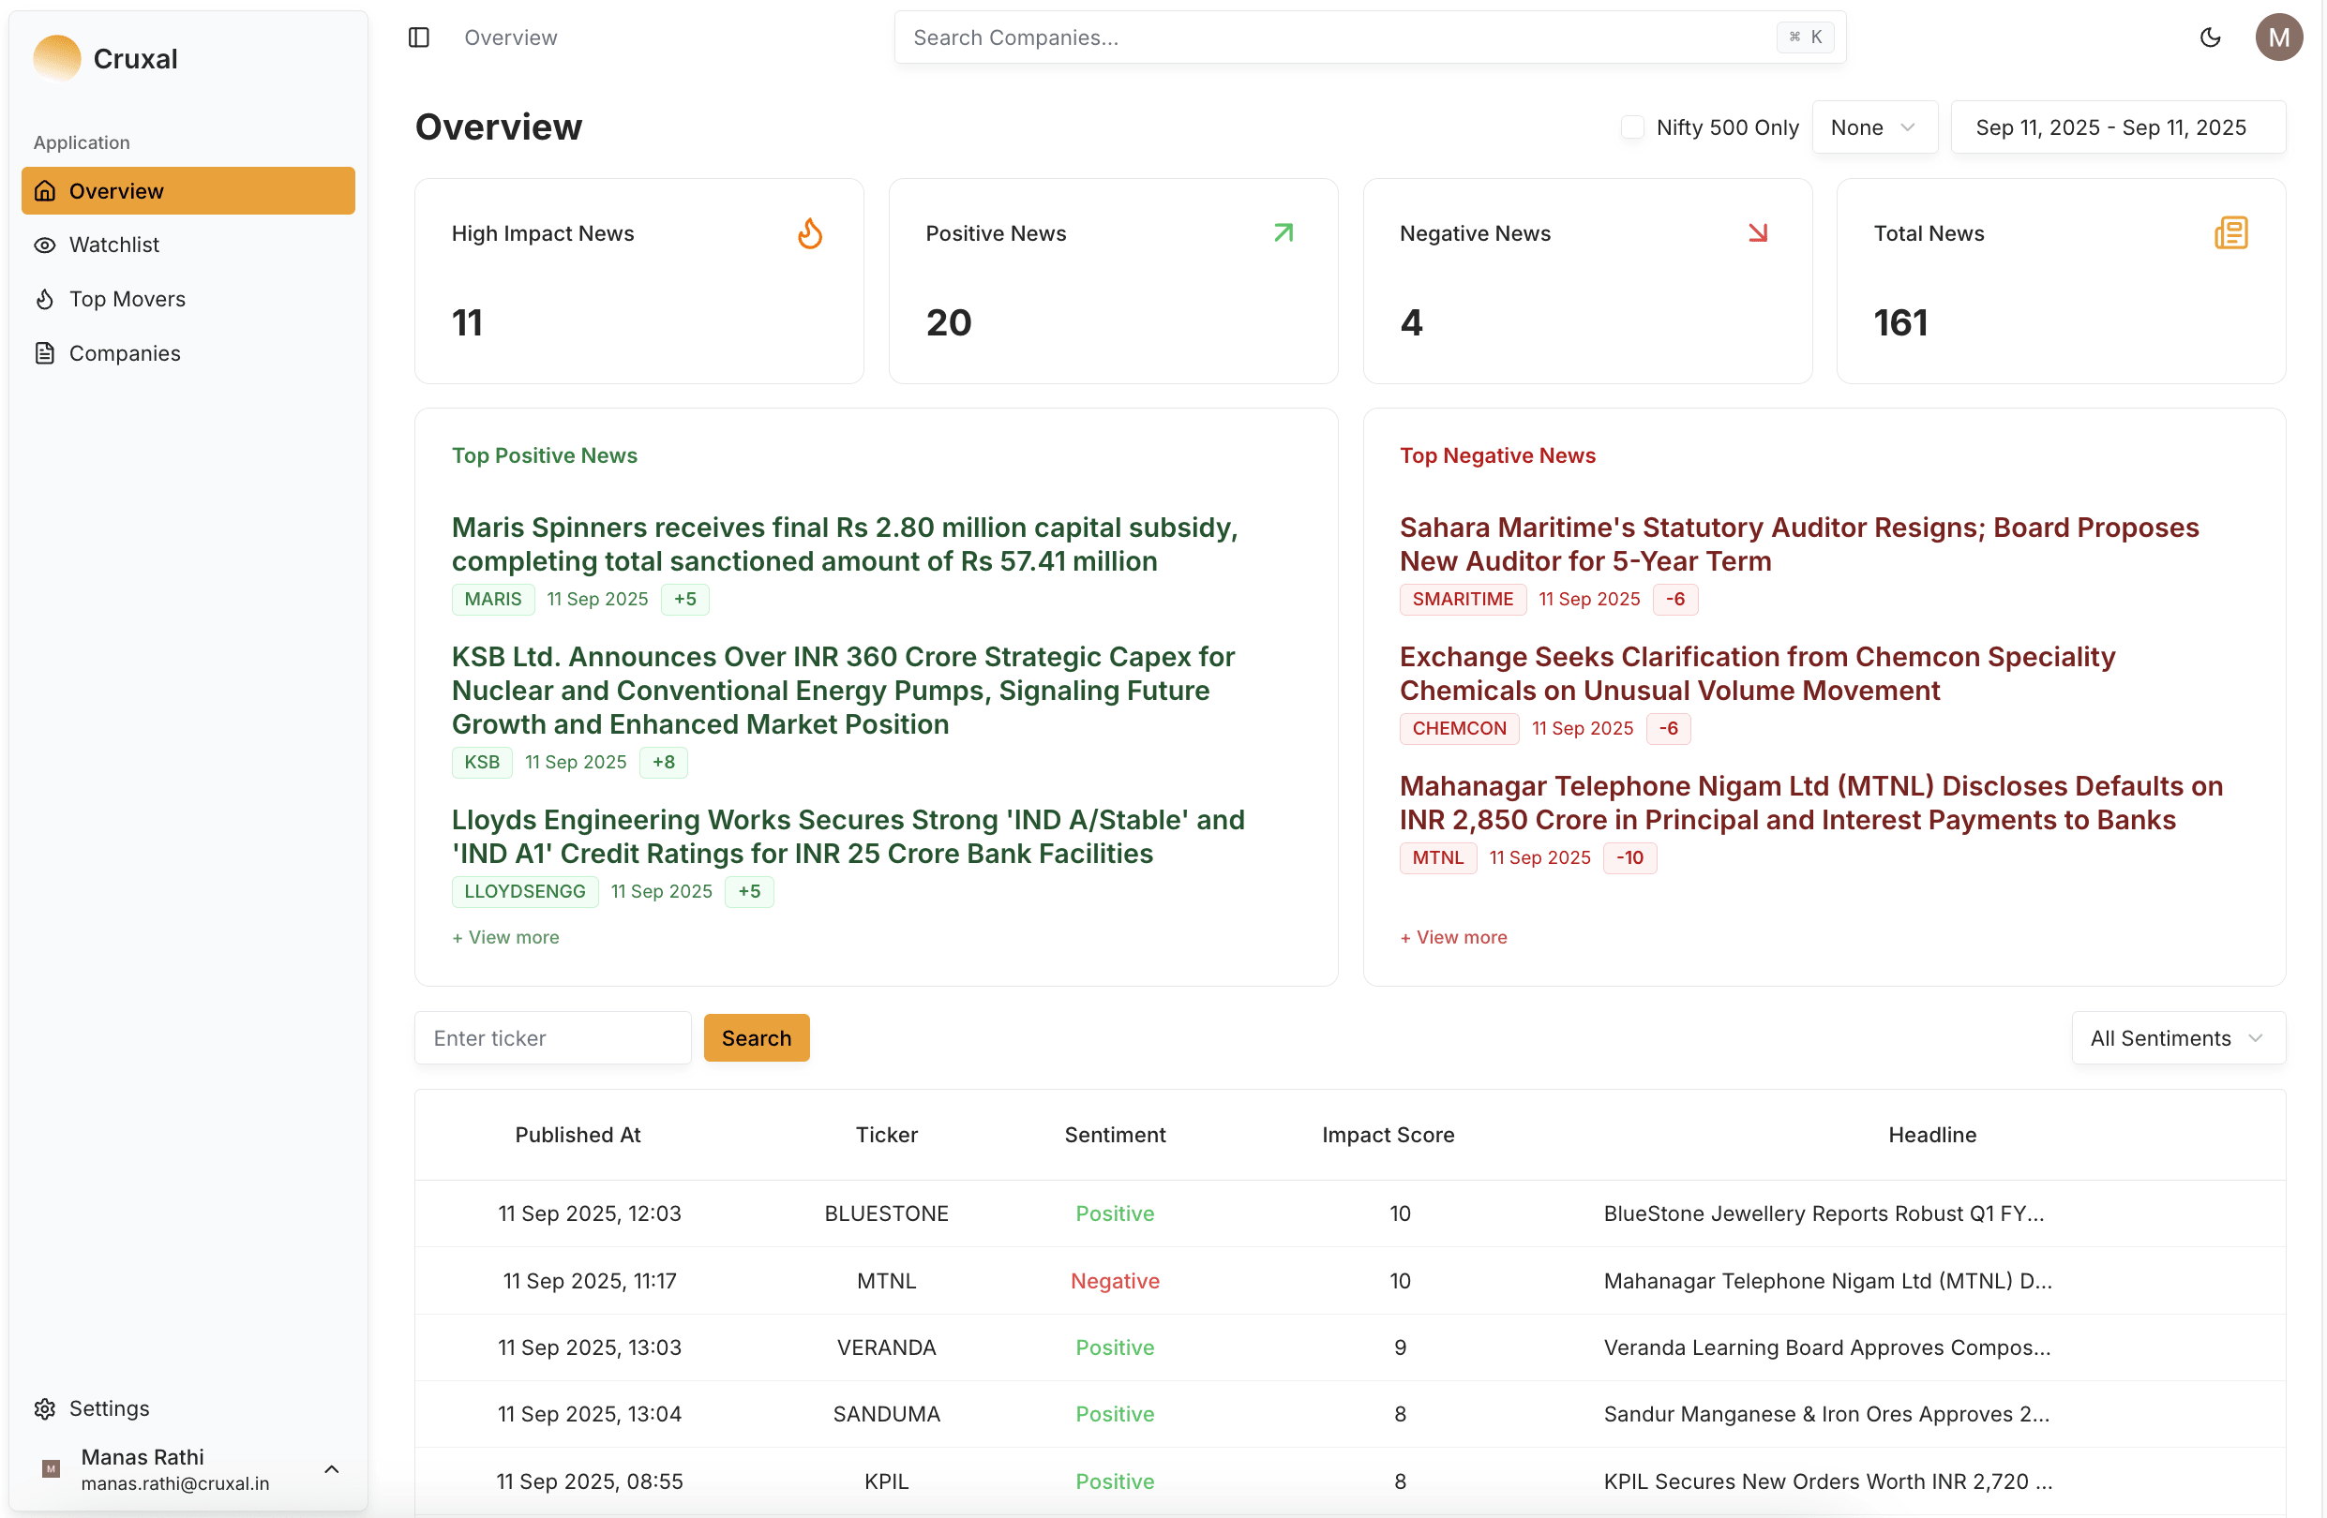Image resolution: width=2327 pixels, height=1518 pixels.
Task: Select the Watchlist eye icon in sidebar
Action: (45, 245)
